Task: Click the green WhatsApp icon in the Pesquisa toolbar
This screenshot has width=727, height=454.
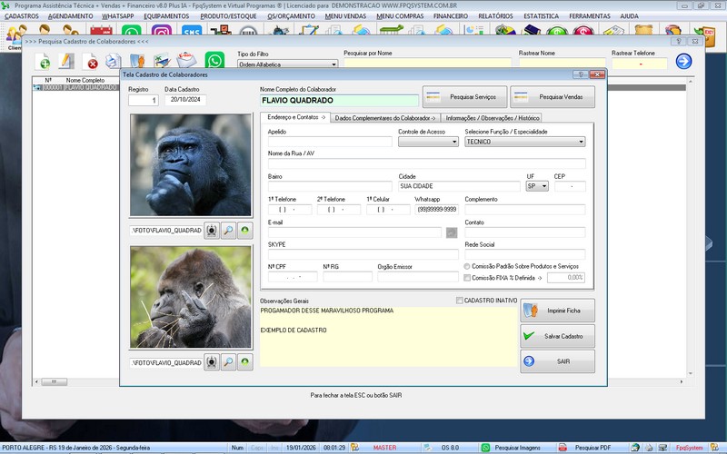Action: point(214,60)
